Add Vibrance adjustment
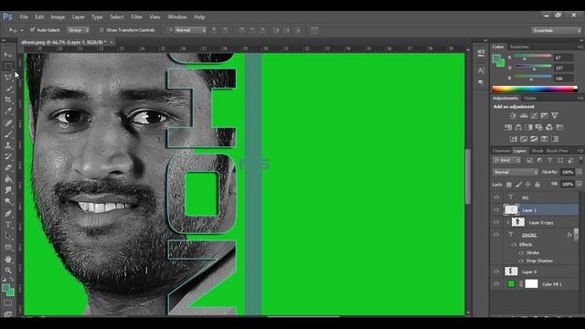 555,116
